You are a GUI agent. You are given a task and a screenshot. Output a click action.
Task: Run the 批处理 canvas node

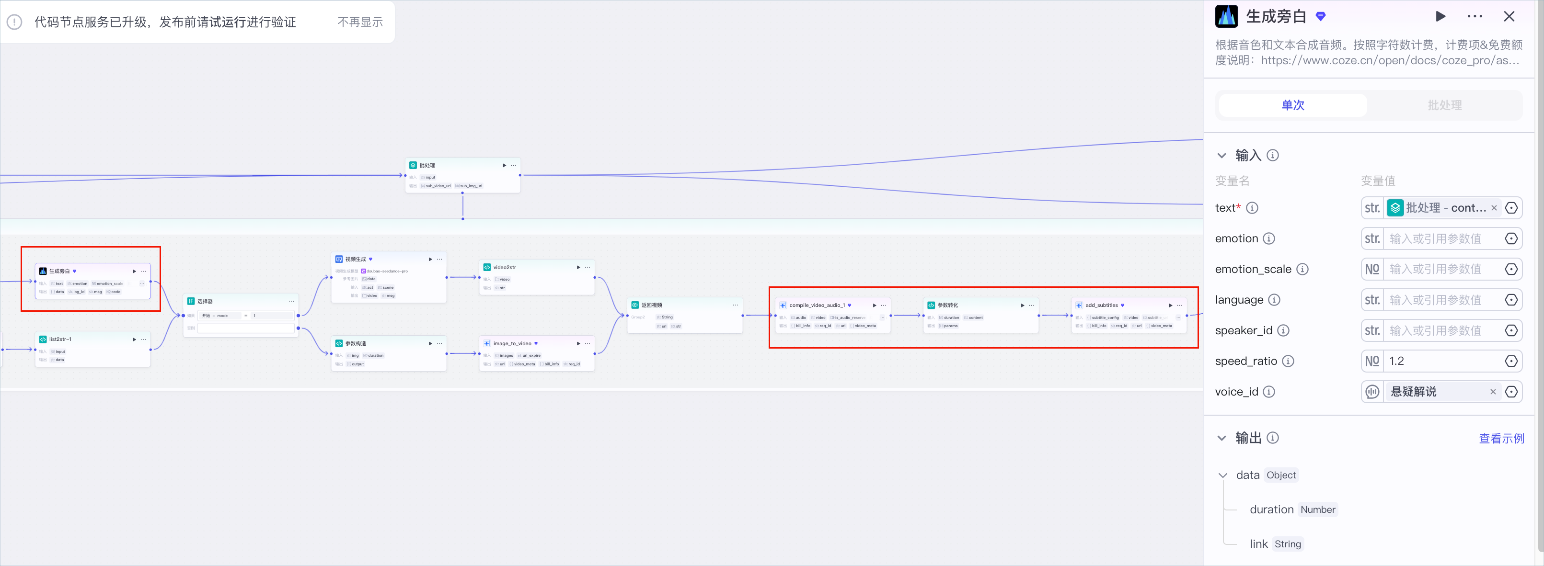coord(504,165)
